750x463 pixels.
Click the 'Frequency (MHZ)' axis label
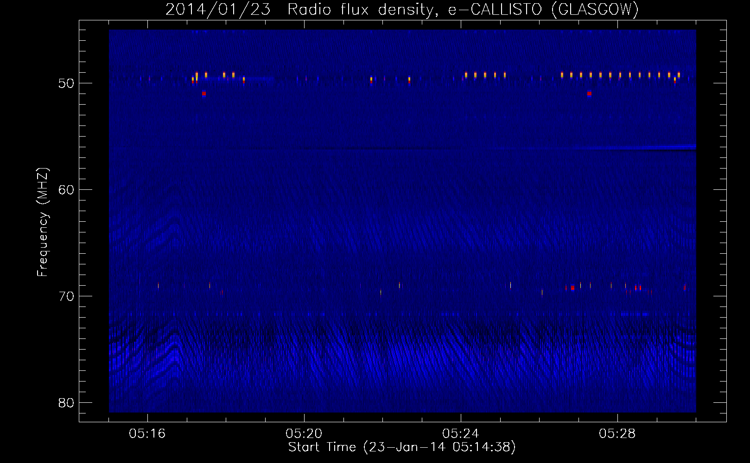(43, 222)
